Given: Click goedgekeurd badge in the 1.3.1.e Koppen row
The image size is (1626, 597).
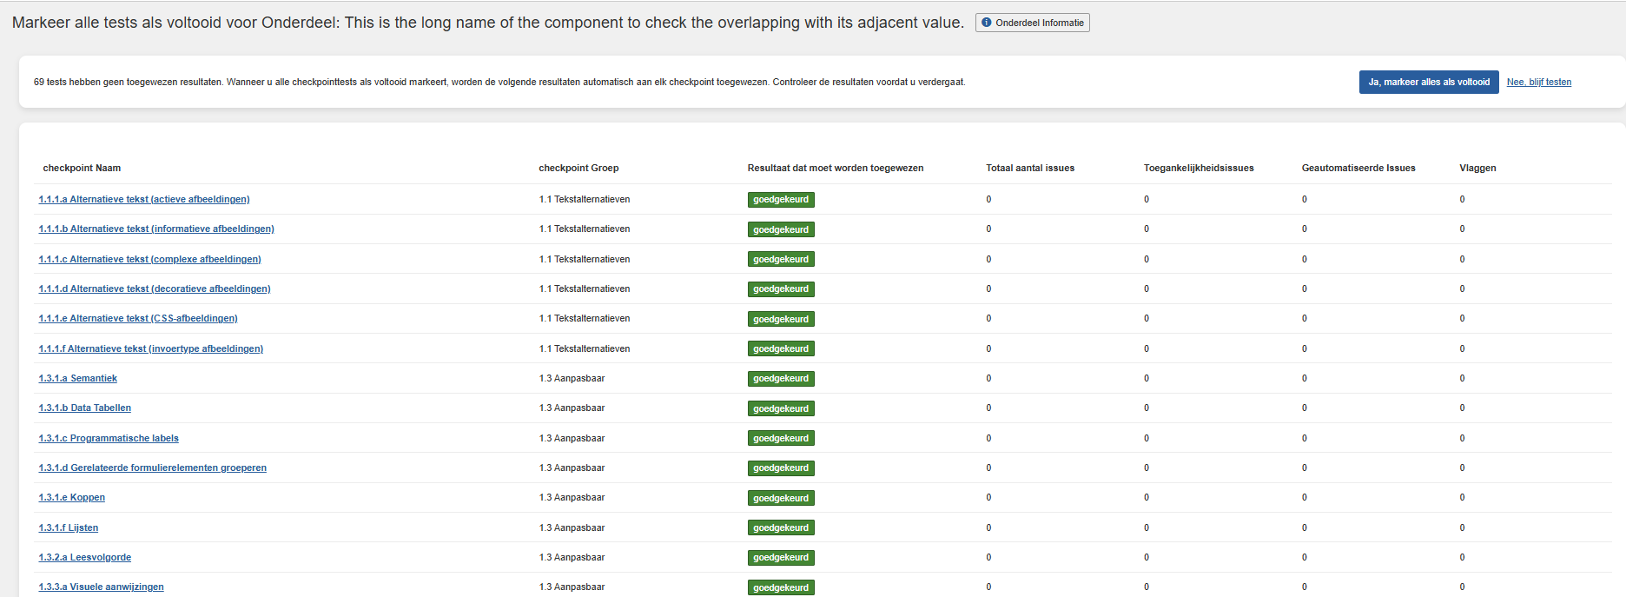Looking at the screenshot, I should coord(781,499).
